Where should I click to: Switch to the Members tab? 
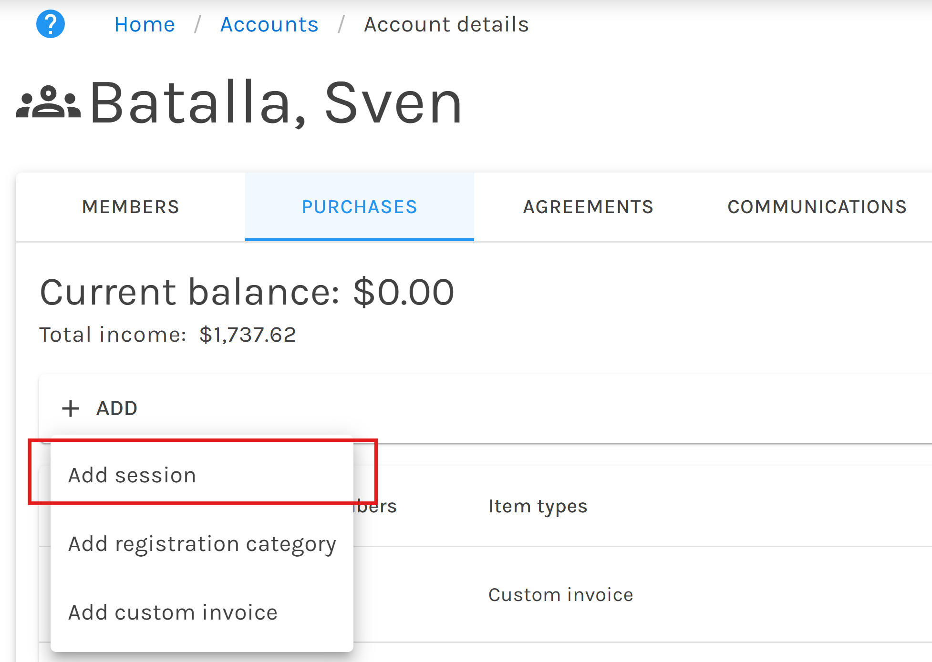point(131,207)
